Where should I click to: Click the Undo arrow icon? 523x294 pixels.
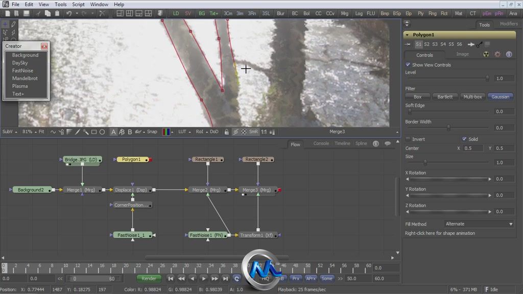click(69, 13)
